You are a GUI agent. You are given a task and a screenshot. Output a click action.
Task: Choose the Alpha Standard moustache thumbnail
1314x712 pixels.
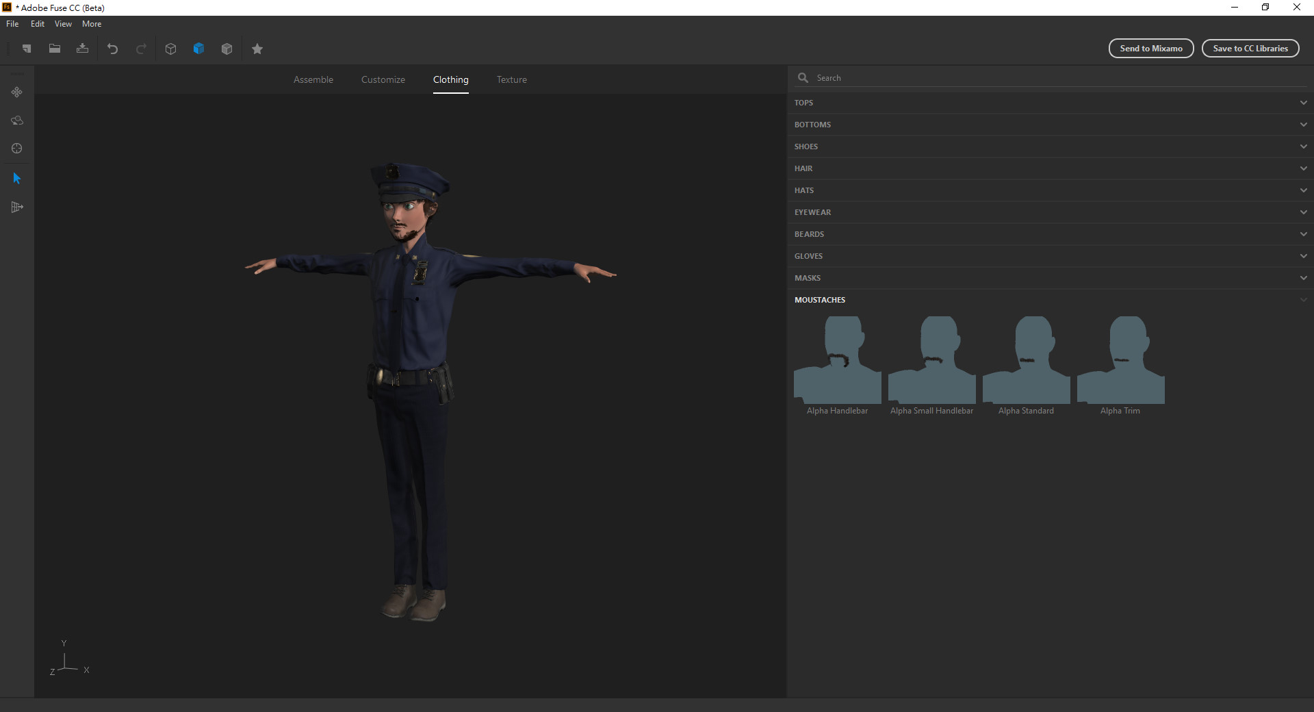[x=1027, y=360]
